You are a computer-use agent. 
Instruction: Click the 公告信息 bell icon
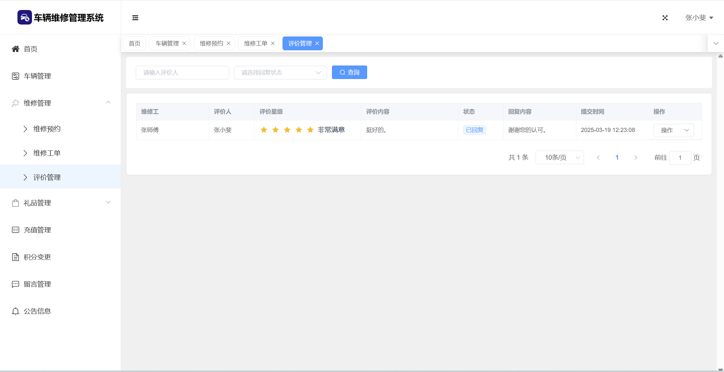(x=15, y=311)
